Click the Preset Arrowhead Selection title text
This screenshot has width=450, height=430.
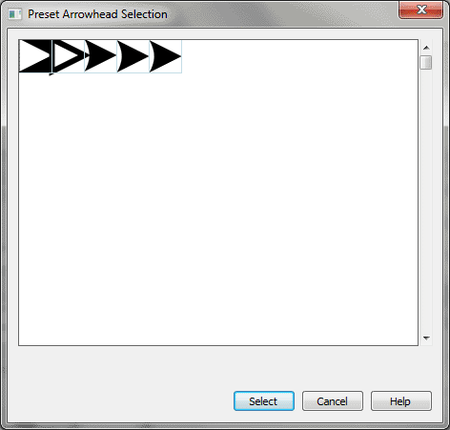97,14
